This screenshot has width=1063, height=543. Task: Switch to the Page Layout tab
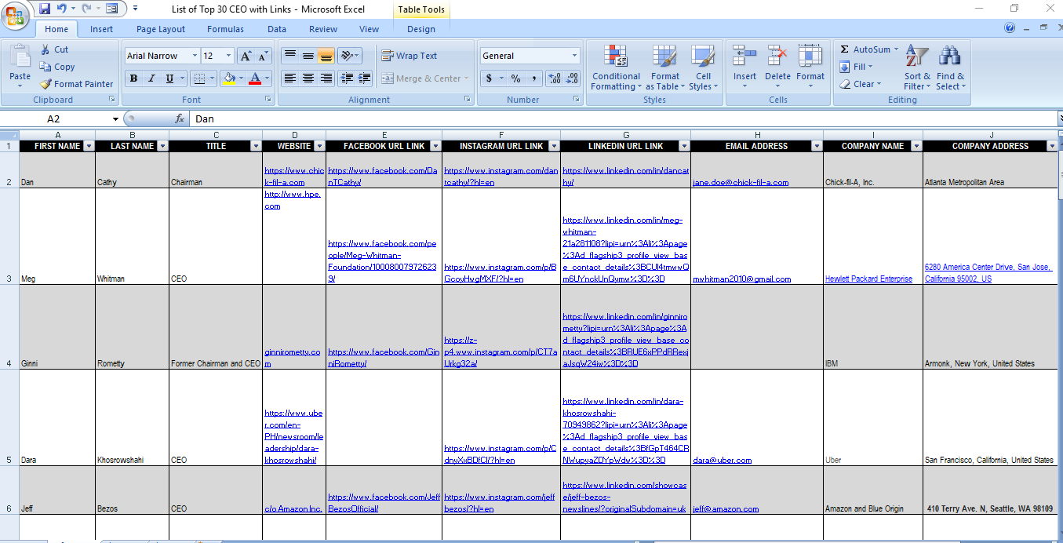[161, 29]
